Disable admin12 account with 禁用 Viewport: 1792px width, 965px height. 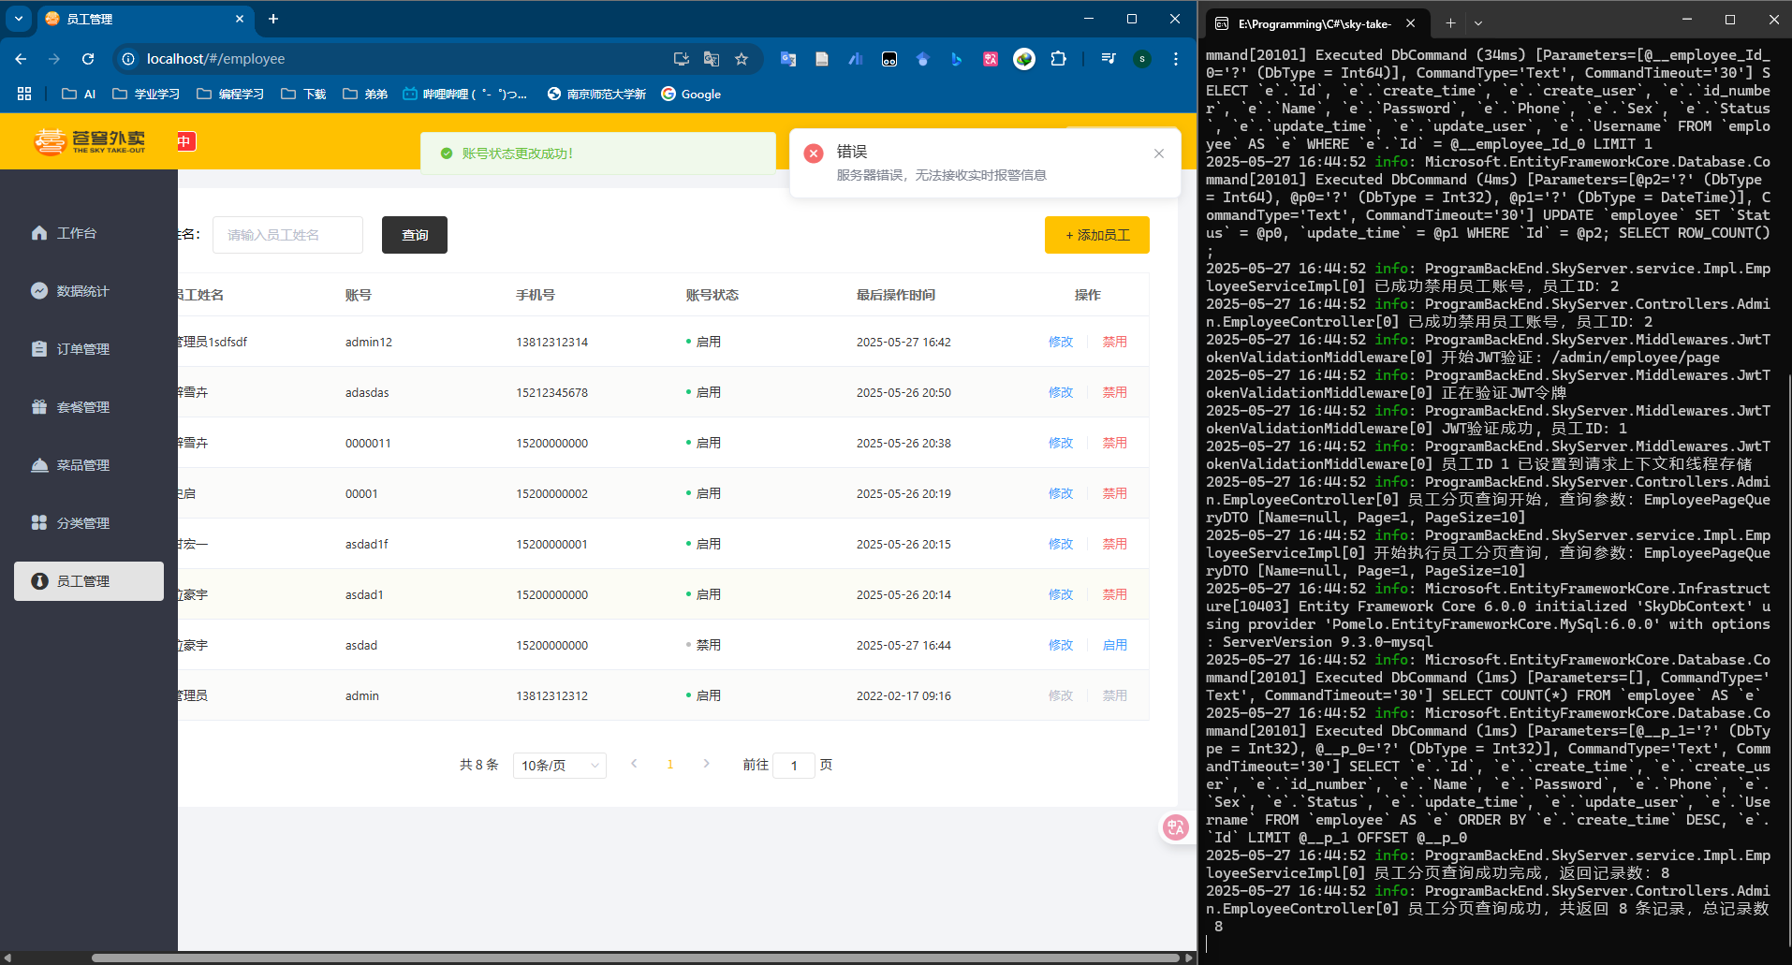tap(1114, 342)
